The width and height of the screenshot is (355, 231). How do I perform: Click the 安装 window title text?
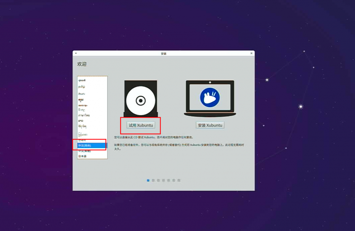164,54
